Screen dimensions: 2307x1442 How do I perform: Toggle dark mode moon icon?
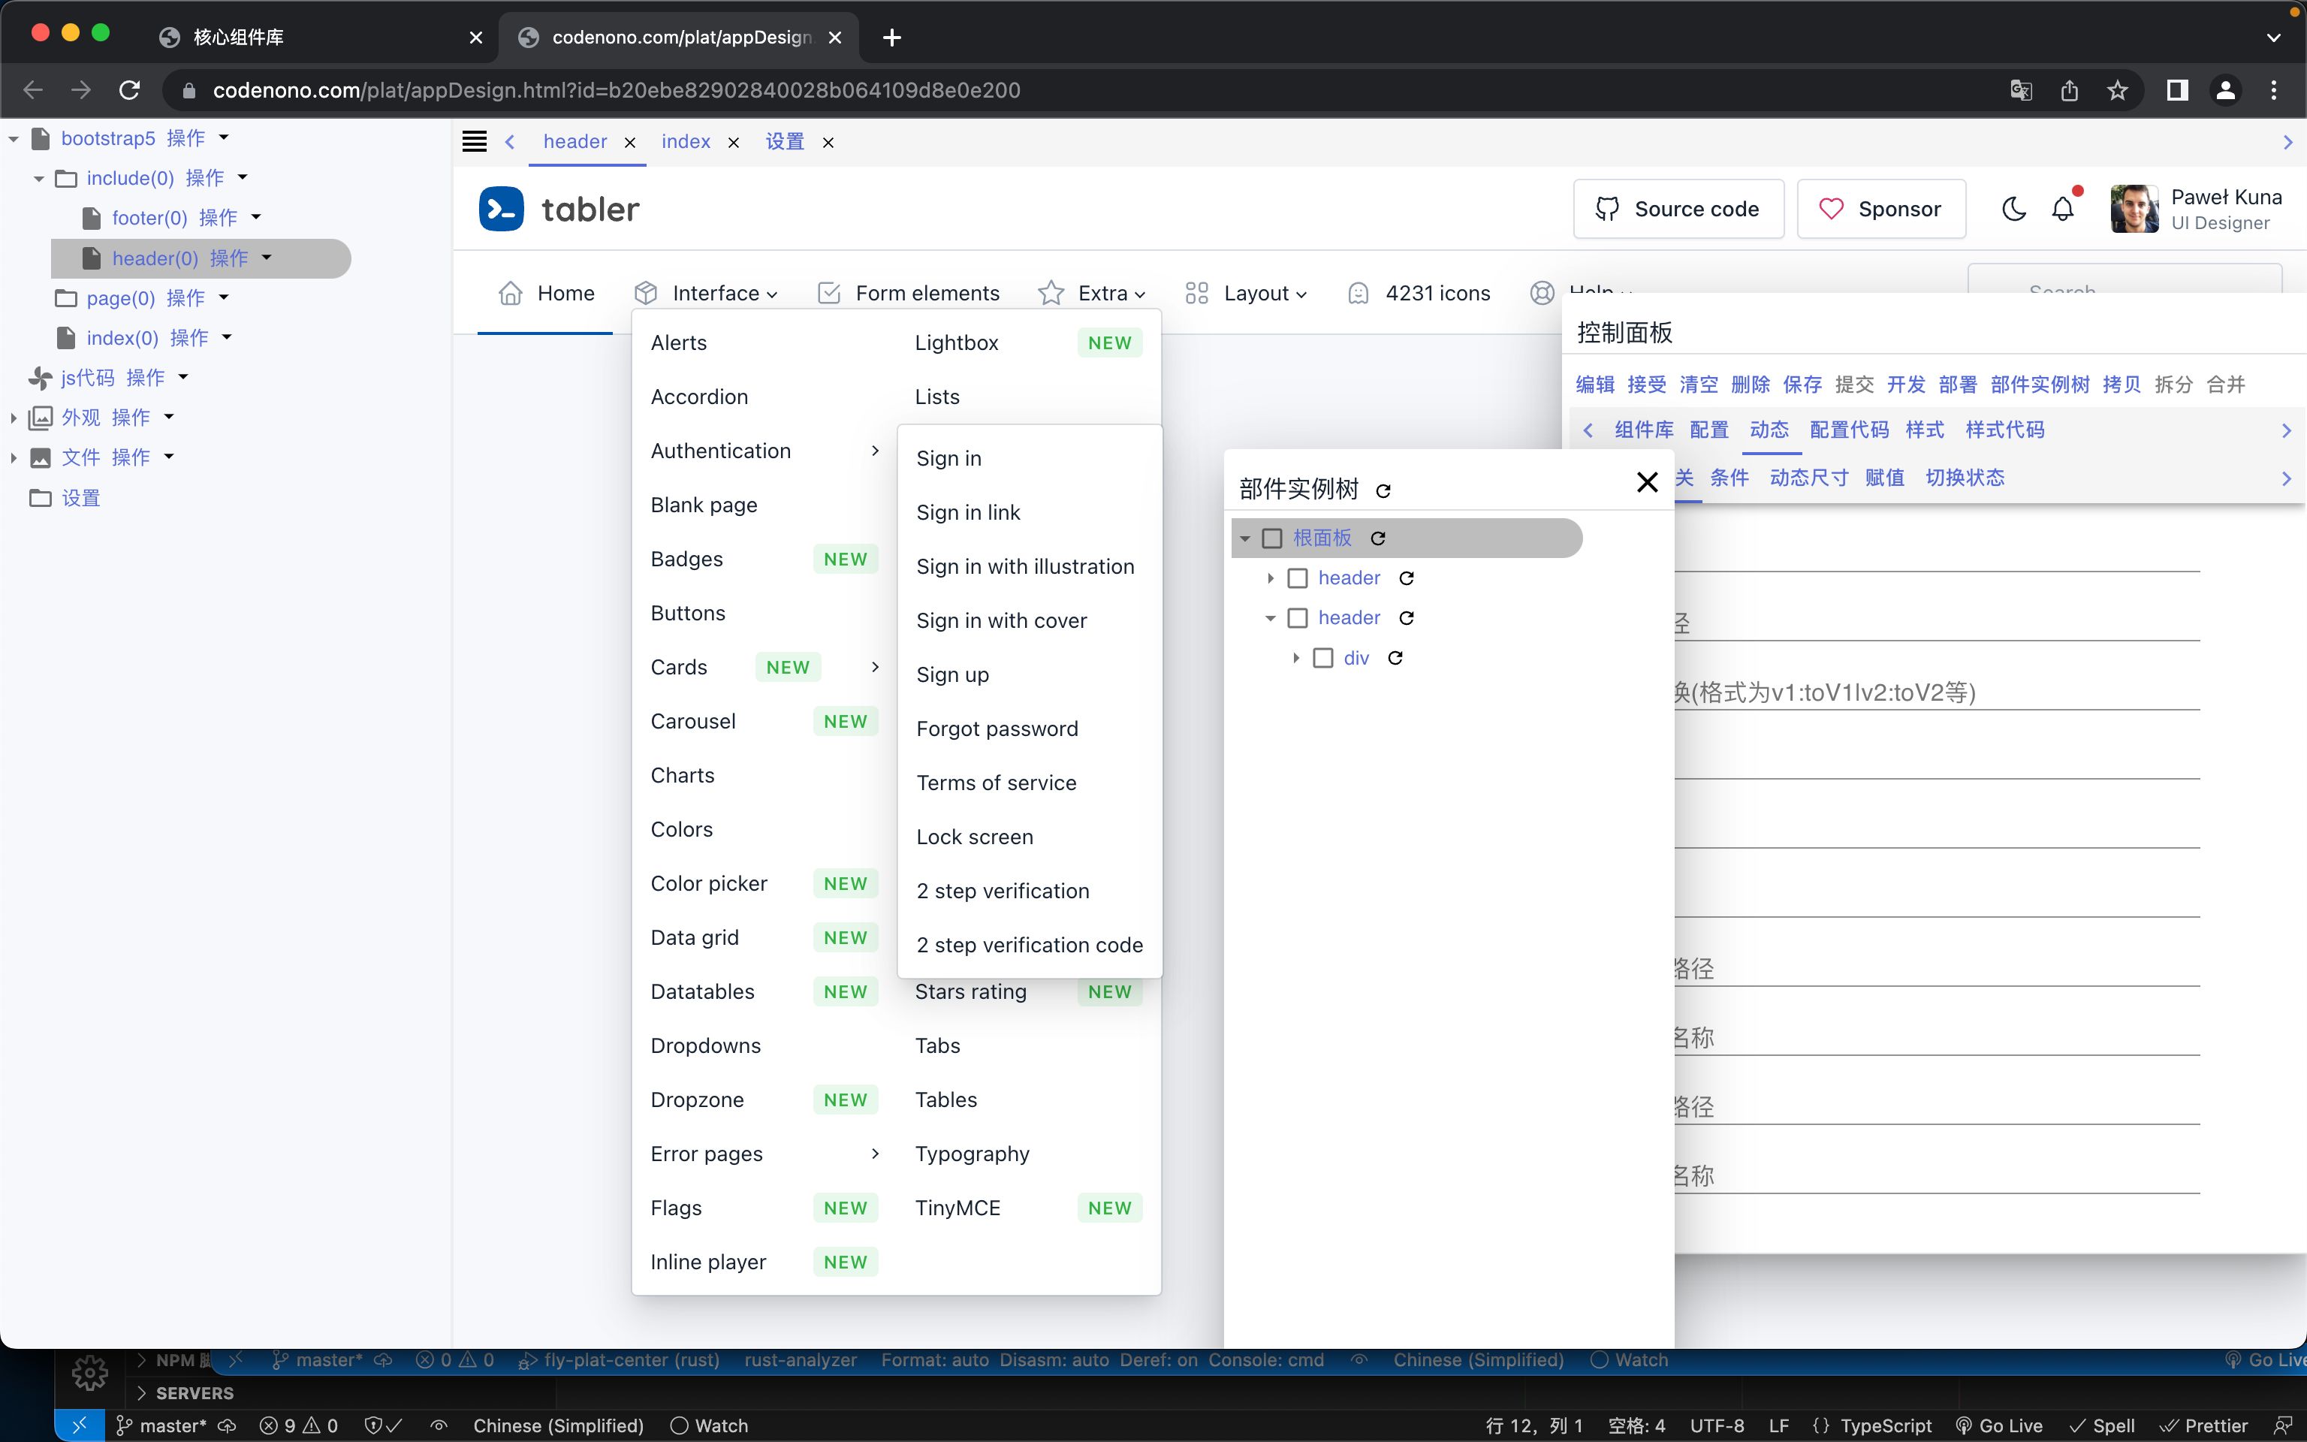pyautogui.click(x=2013, y=209)
